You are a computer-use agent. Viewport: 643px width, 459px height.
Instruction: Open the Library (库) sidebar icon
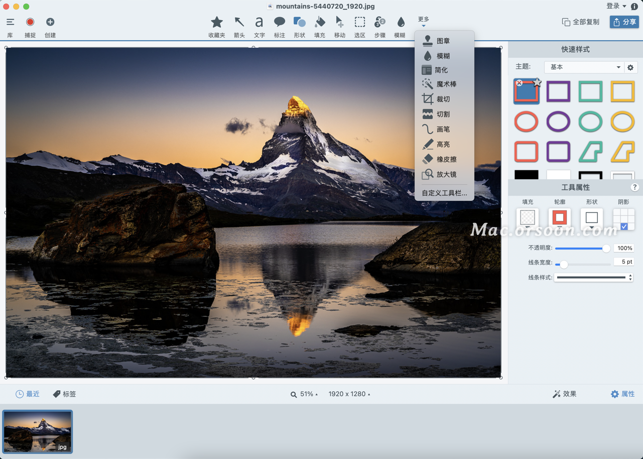tap(10, 22)
